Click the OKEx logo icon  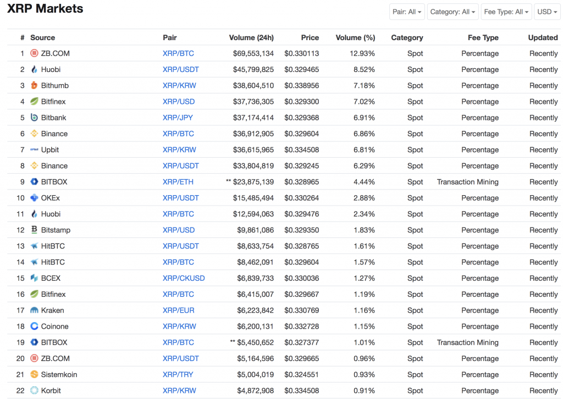[34, 198]
